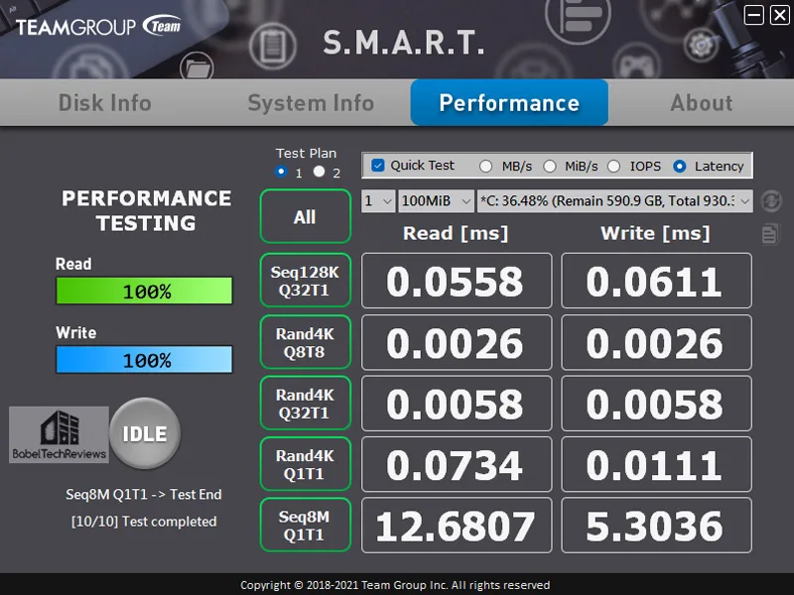Click the "Seq8M Q1T1 -> Test End" status
The image size is (794, 595).
pyautogui.click(x=144, y=494)
